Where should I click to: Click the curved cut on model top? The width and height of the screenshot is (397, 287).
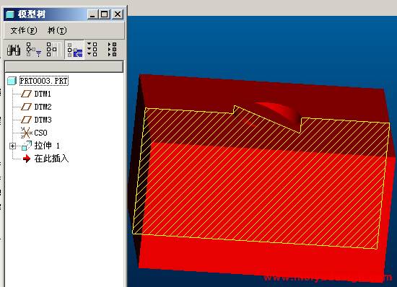pyautogui.click(x=278, y=111)
